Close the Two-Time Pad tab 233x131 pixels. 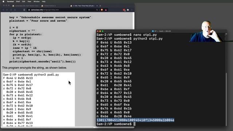pos(97,6)
